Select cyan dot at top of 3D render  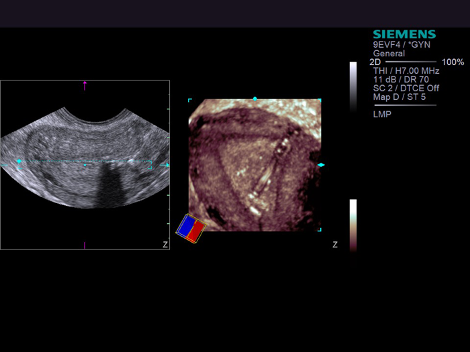coord(254,99)
